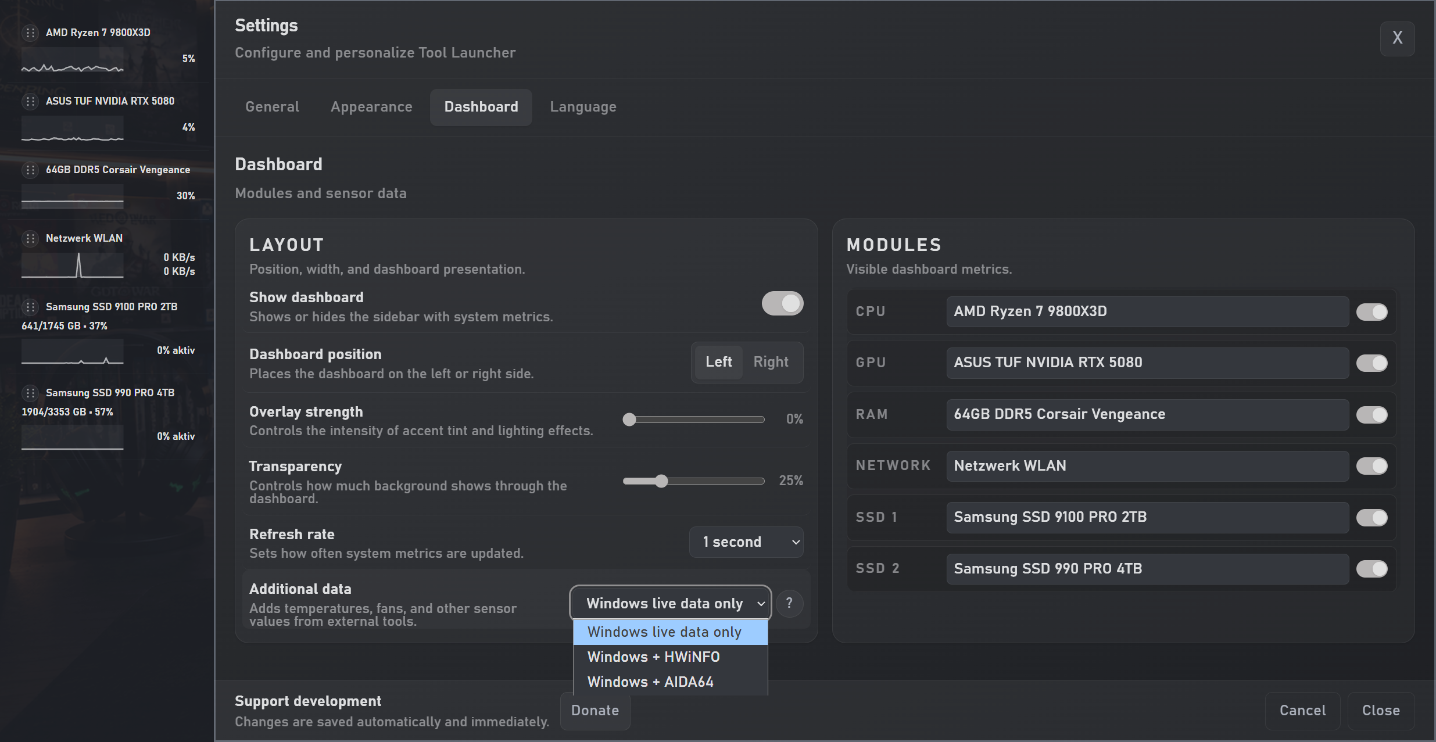Click the Donate button
This screenshot has width=1436, height=742.
coord(595,711)
